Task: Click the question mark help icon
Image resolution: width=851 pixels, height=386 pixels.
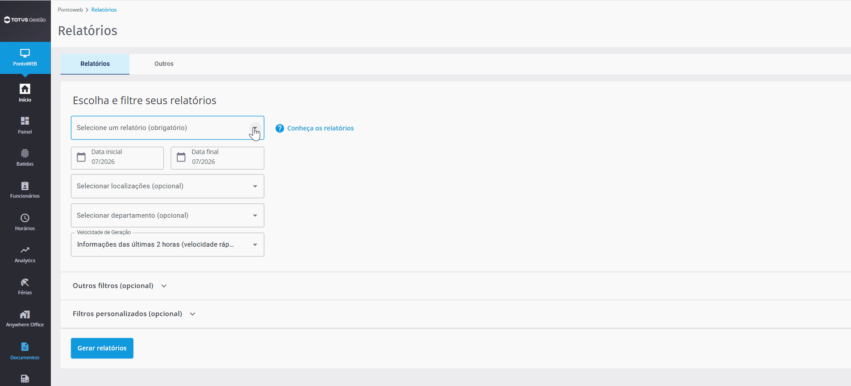Action: [280, 128]
